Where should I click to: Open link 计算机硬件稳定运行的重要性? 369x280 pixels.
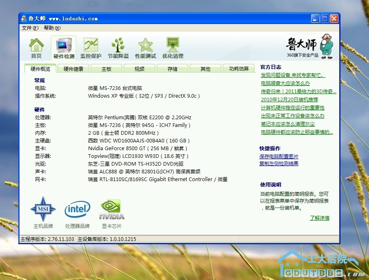[292, 107]
